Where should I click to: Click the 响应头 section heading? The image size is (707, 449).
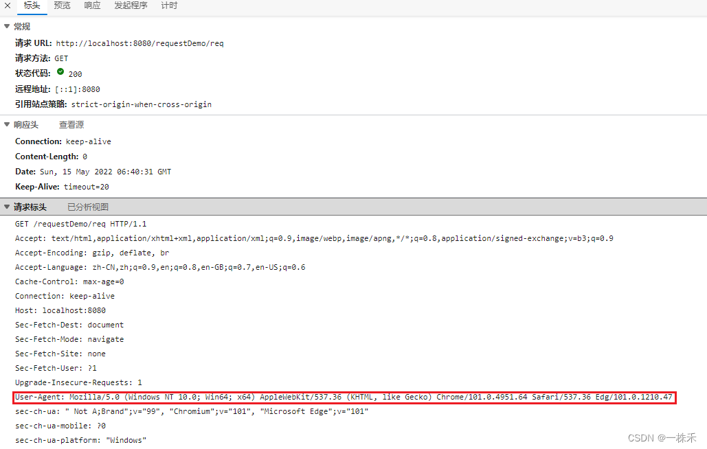point(26,125)
